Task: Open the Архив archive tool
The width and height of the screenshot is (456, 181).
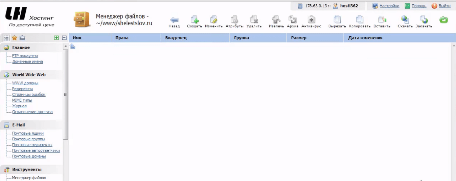Action: pos(292,20)
